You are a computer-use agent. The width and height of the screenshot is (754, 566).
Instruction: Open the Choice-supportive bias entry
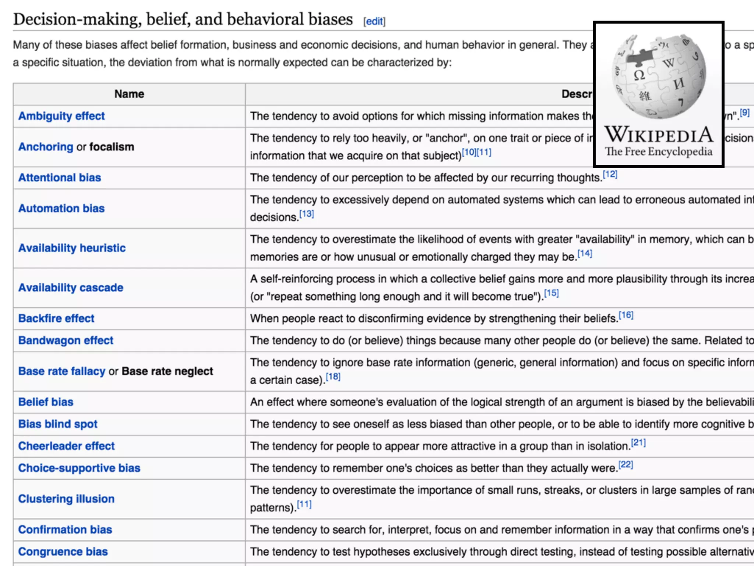click(x=79, y=468)
